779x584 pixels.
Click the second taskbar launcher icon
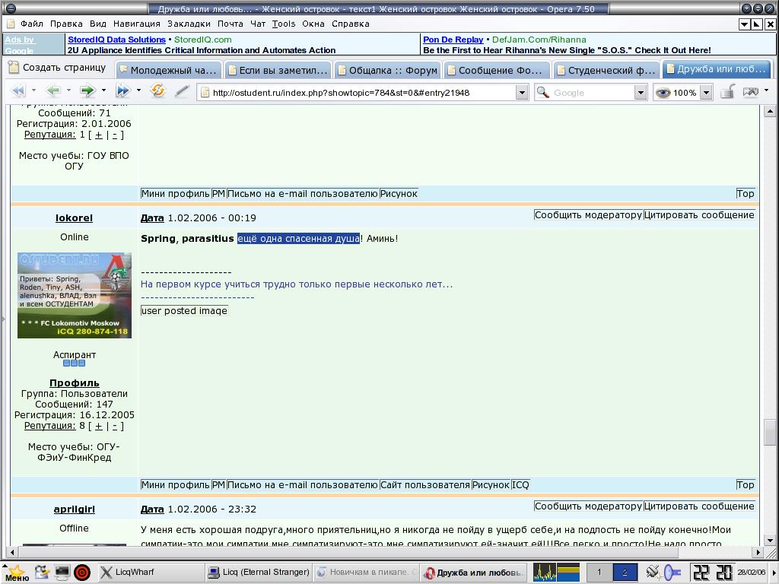point(42,572)
